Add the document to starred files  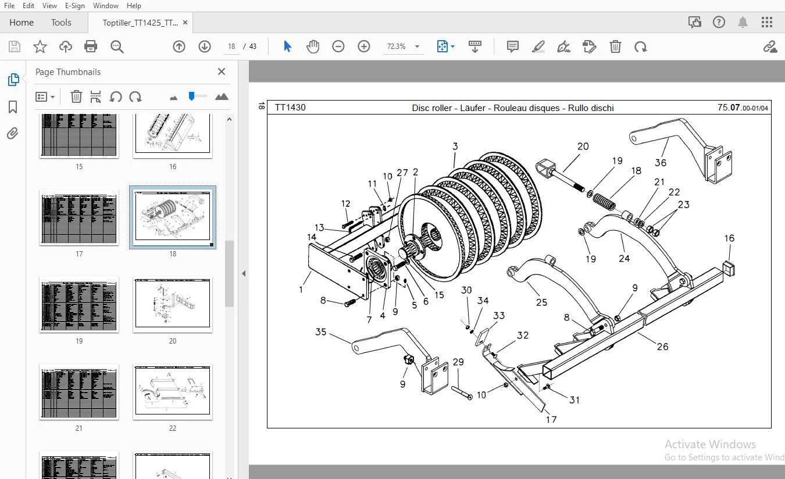click(40, 47)
